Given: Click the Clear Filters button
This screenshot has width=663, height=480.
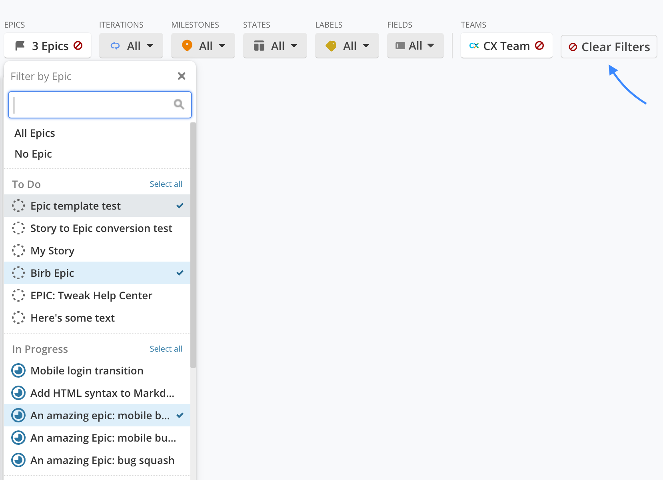Looking at the screenshot, I should click(x=609, y=47).
